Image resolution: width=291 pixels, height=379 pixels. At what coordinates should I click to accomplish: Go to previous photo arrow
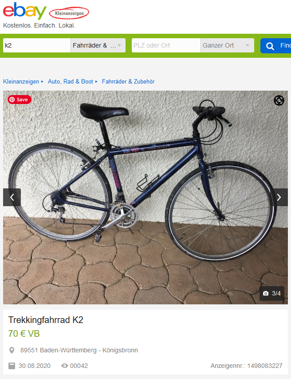click(x=12, y=197)
